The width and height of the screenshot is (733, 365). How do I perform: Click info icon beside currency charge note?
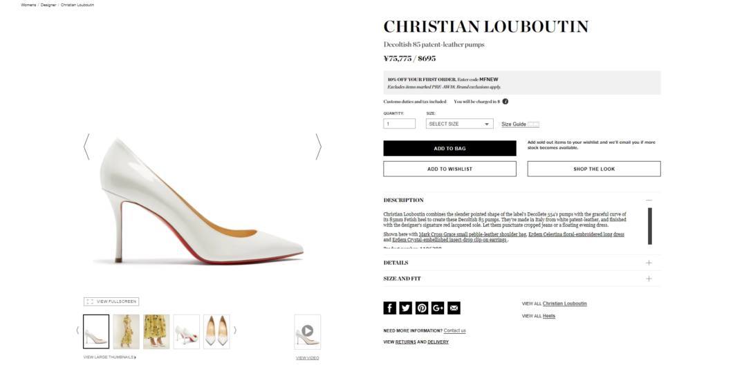pyautogui.click(x=505, y=102)
